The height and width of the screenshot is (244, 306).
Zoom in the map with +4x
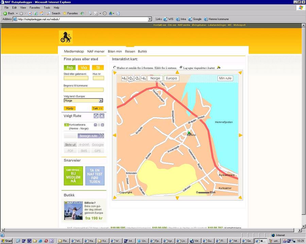(124, 78)
